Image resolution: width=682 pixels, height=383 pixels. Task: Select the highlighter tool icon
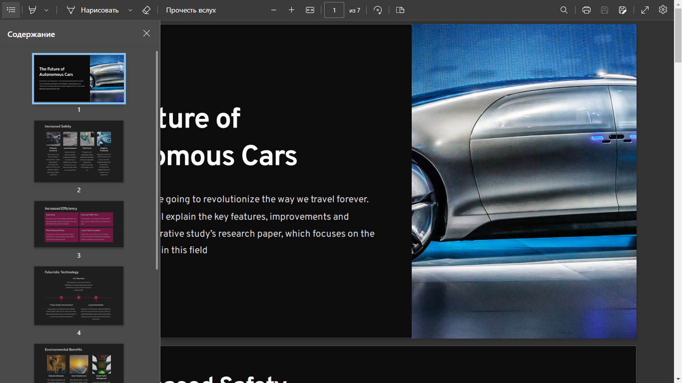[33, 10]
